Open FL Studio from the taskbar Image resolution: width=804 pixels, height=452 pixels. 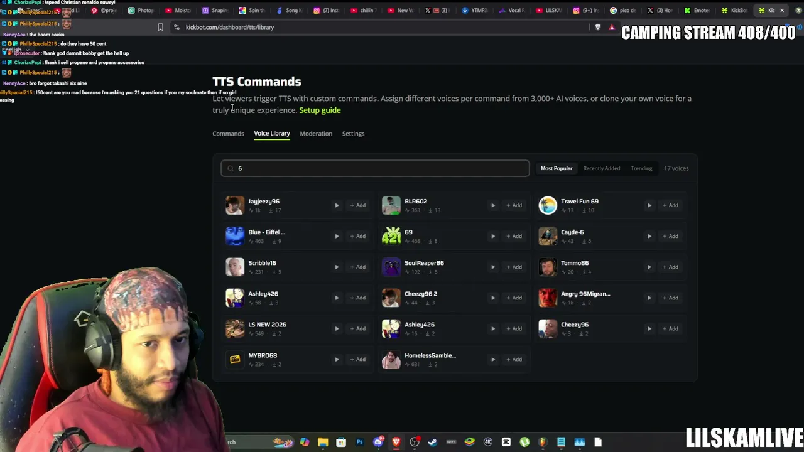click(543, 442)
